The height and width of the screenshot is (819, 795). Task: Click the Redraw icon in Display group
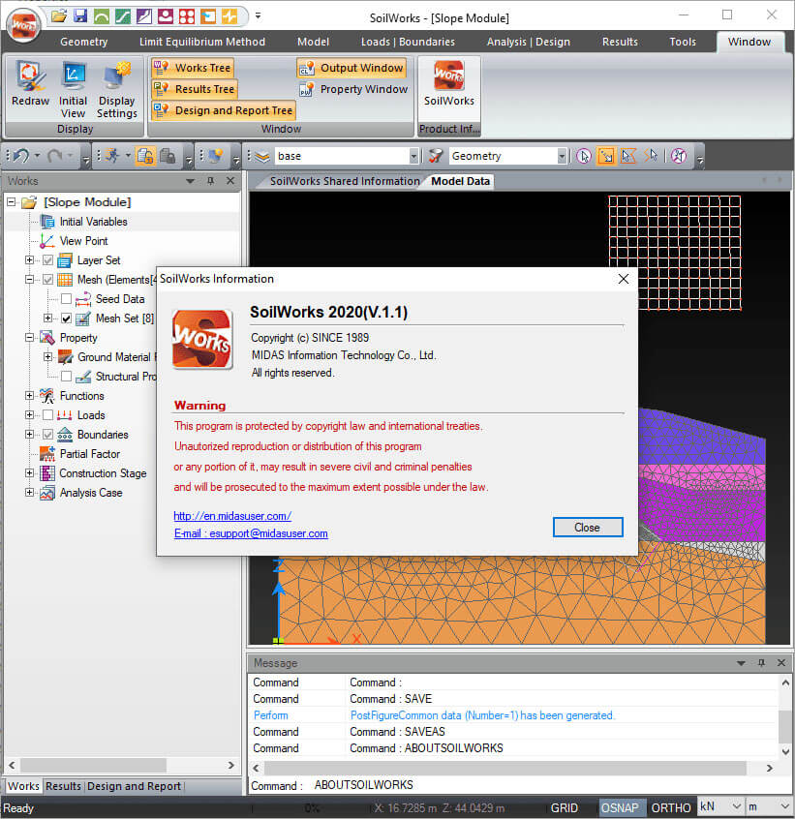pos(31,76)
